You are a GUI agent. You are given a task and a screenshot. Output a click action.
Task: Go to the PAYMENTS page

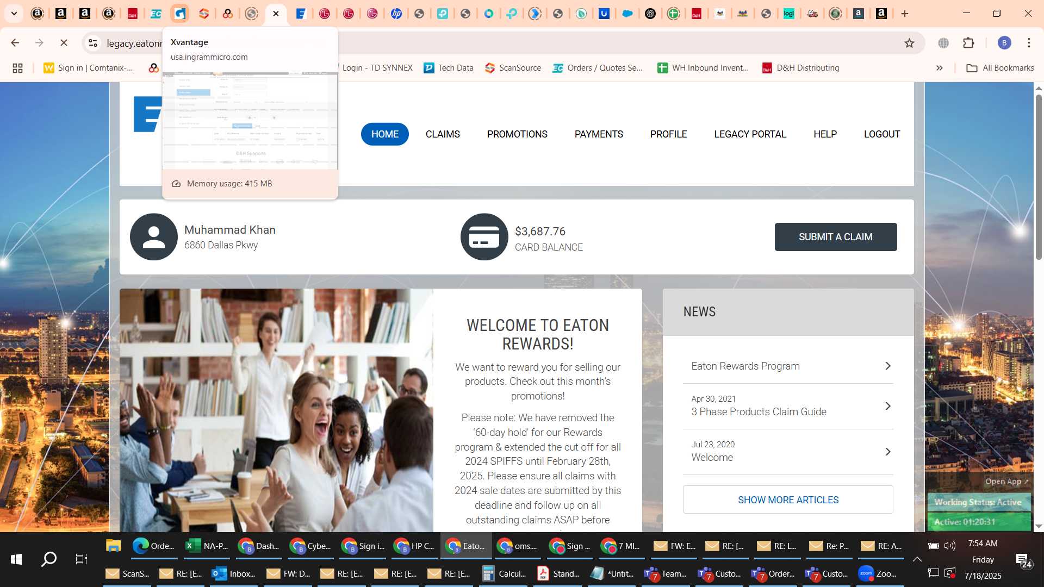(599, 134)
